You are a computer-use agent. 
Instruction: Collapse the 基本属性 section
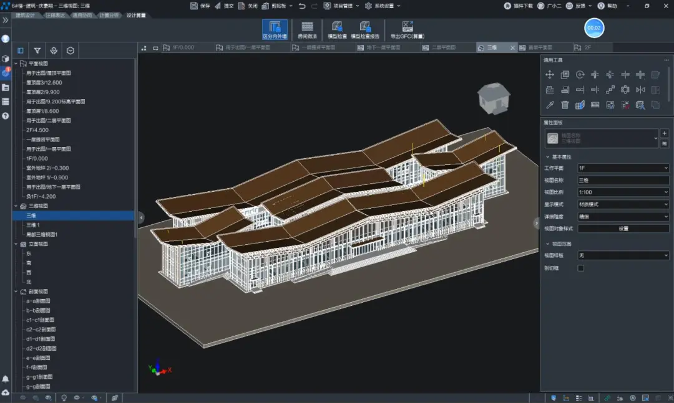click(548, 157)
